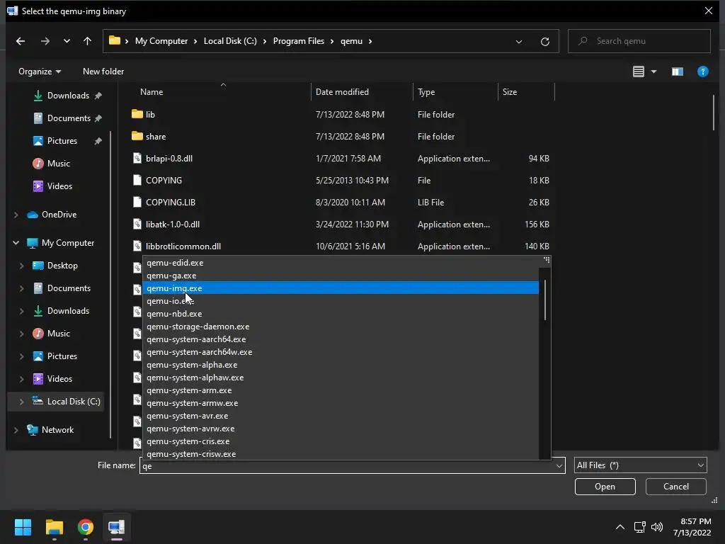
Task: Choose qemu-edid.exe from suggestions
Action: 341,263
